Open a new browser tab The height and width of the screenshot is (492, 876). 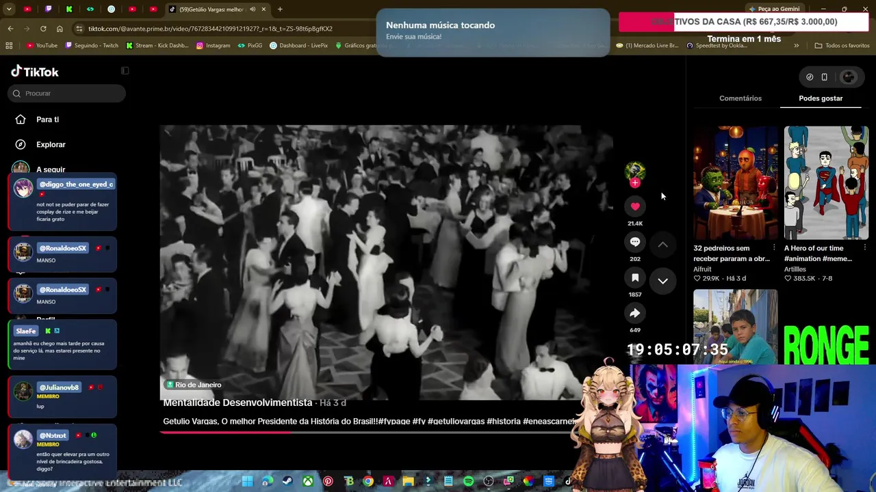pyautogui.click(x=280, y=10)
